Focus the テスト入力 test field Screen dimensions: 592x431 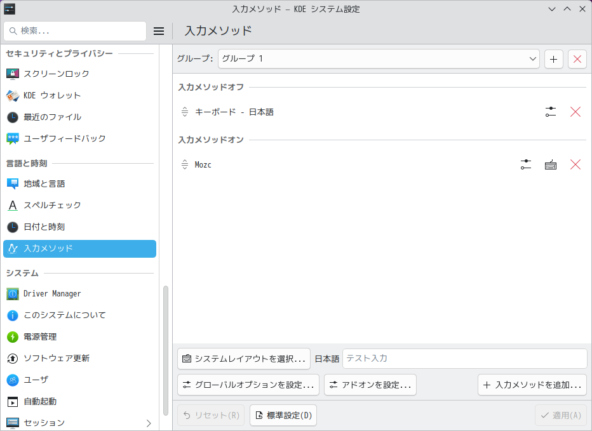(465, 359)
